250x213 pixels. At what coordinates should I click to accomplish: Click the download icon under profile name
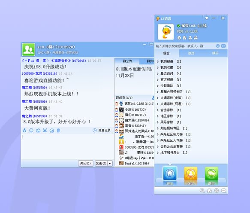190,38
